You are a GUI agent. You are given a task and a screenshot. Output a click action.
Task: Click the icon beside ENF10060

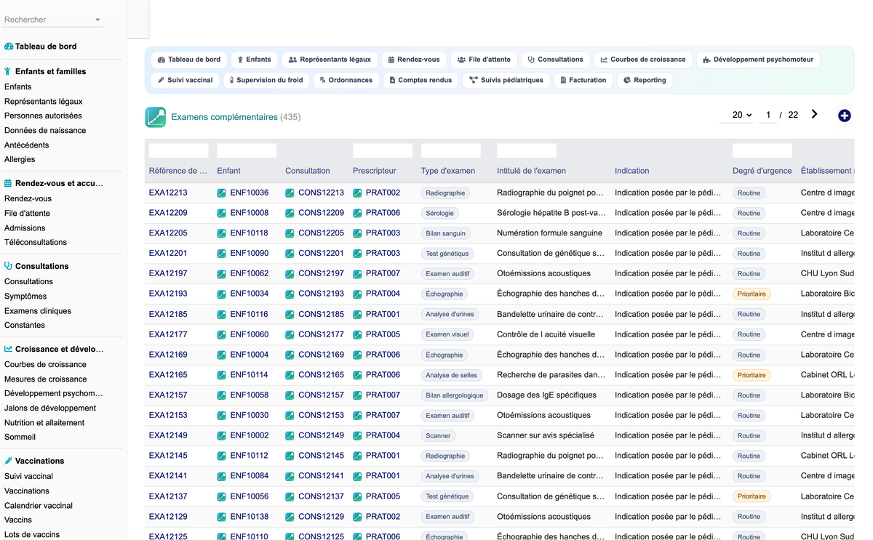coord(222,335)
